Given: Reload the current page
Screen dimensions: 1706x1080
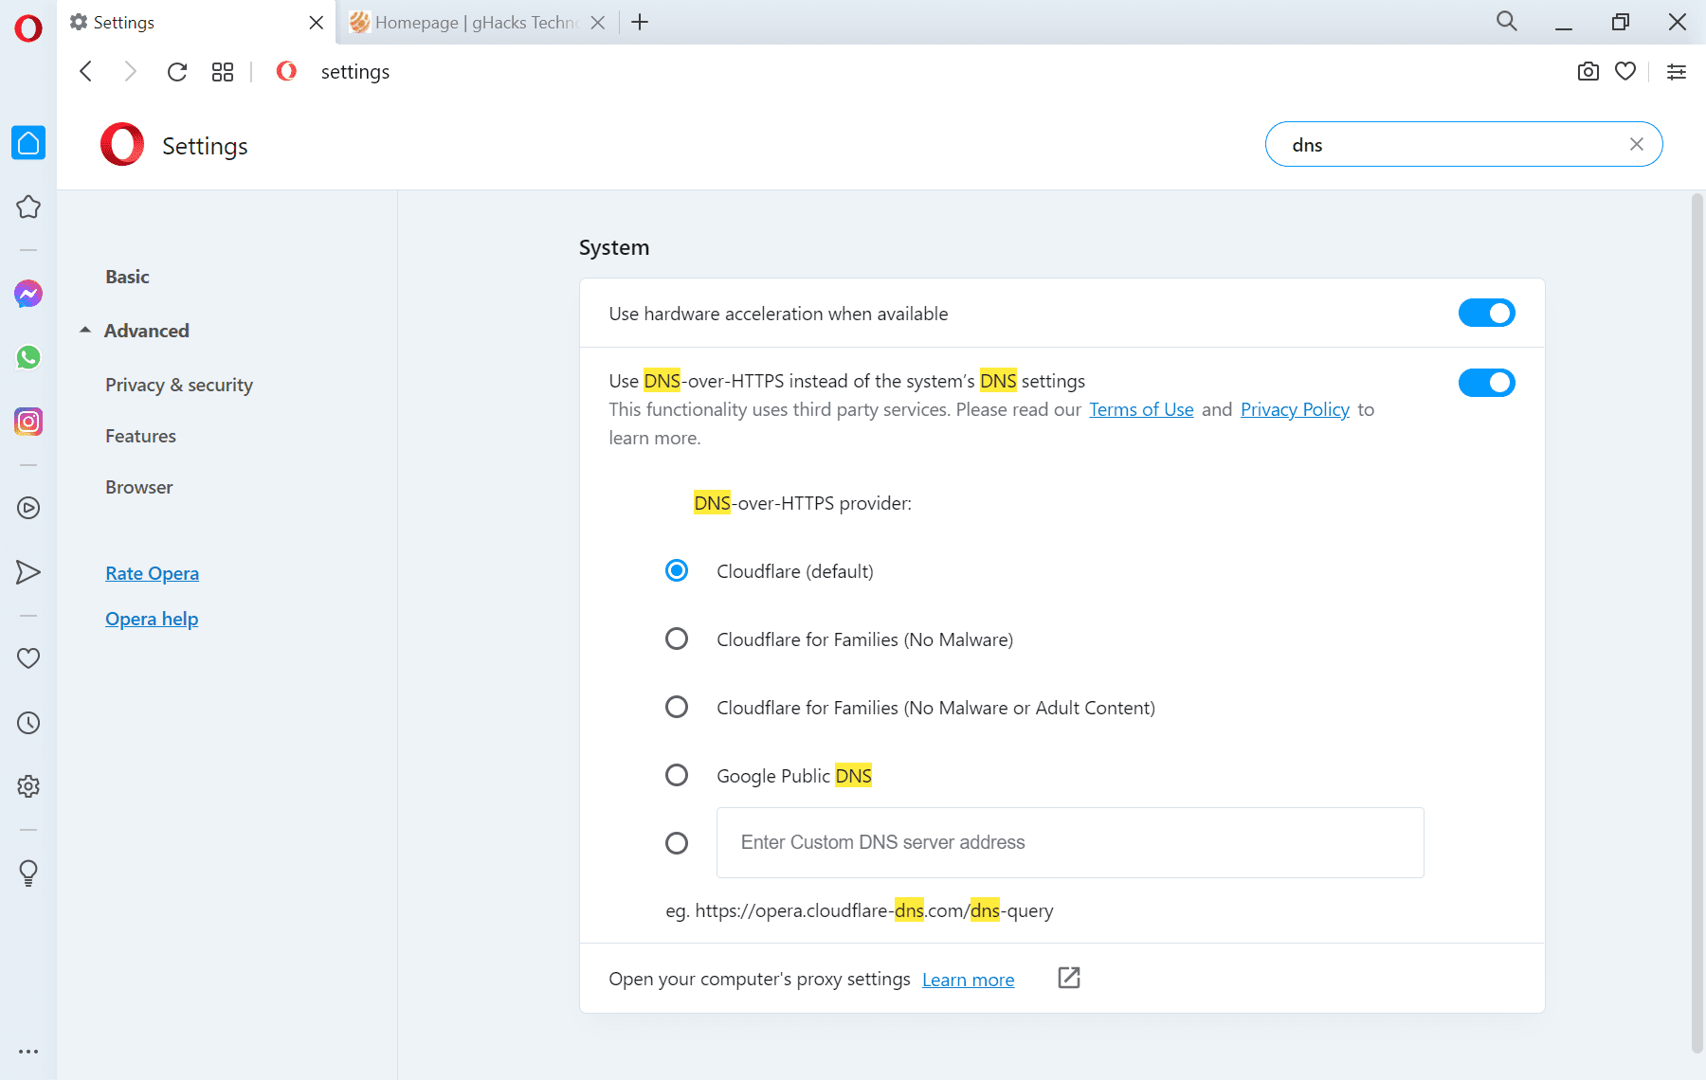Looking at the screenshot, I should click(x=177, y=71).
